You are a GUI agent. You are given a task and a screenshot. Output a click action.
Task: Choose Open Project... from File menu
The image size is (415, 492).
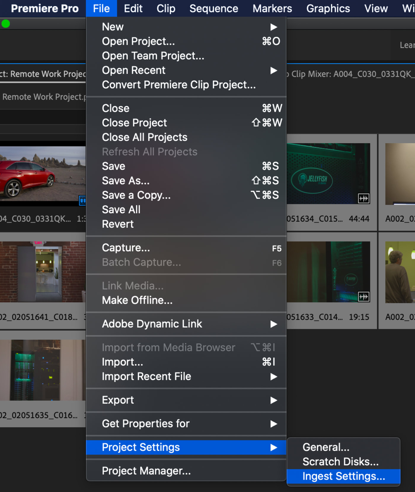coord(186,41)
